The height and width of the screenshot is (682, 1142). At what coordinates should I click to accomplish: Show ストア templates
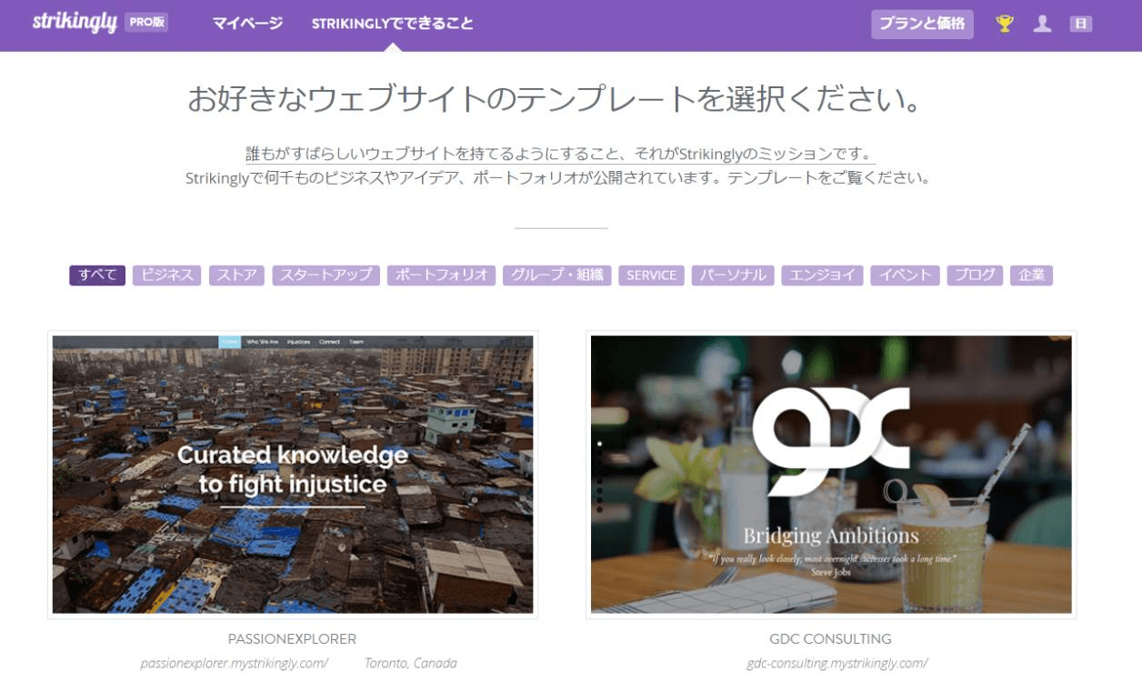coord(236,275)
